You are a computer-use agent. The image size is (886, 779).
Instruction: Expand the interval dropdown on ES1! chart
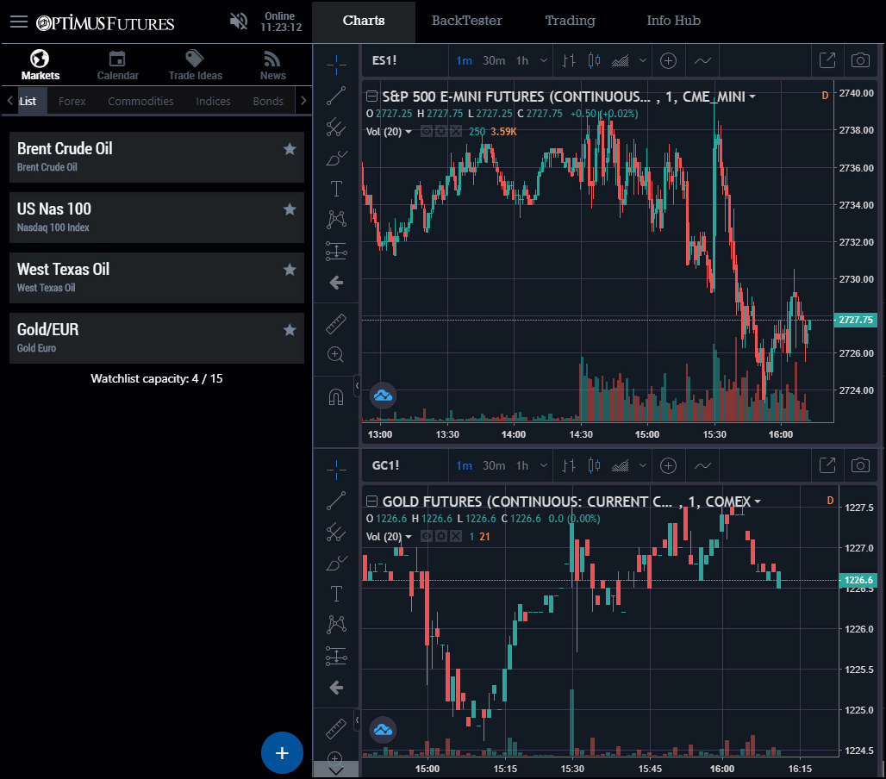pos(544,60)
